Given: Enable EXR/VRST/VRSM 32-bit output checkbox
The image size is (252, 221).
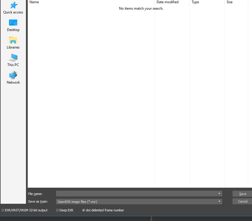Looking at the screenshot, I should [x=3, y=210].
